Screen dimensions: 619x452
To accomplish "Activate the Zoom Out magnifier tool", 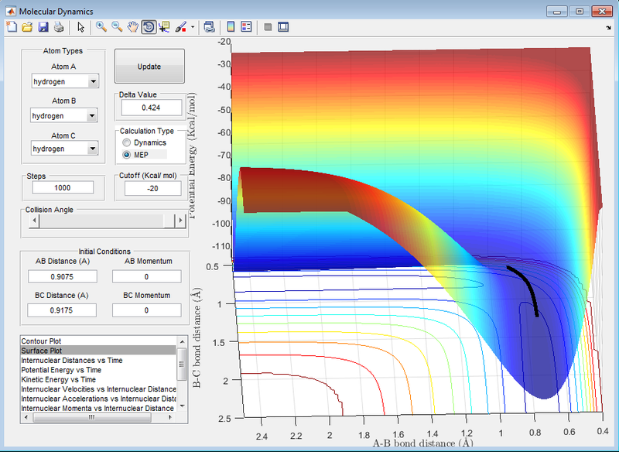I will click(x=117, y=27).
